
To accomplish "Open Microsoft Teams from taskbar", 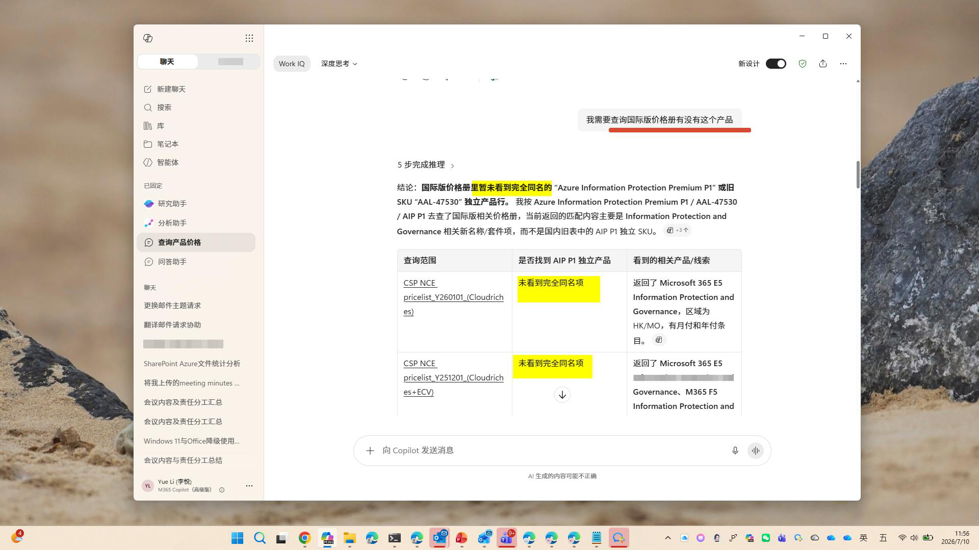I will (x=506, y=538).
